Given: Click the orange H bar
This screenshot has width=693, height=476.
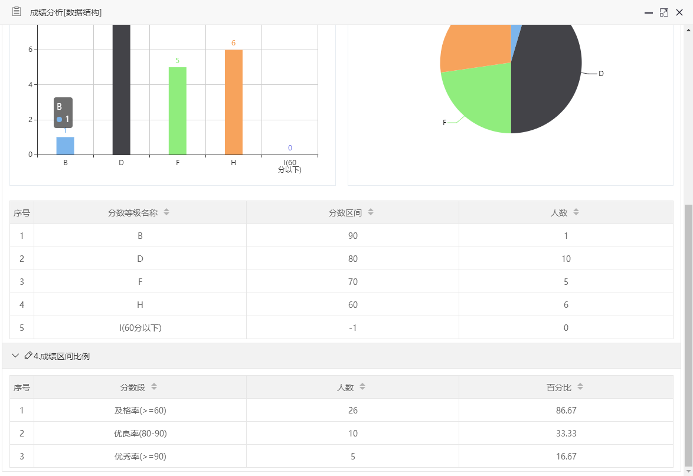Looking at the screenshot, I should [233, 102].
